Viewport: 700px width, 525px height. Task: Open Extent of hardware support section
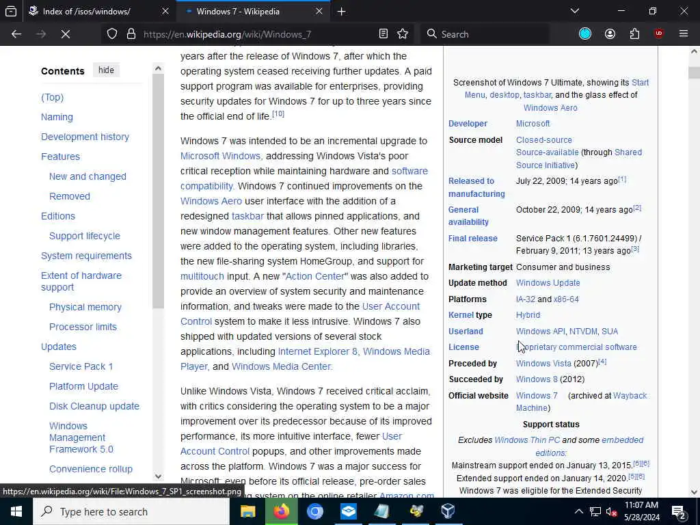tap(81, 281)
